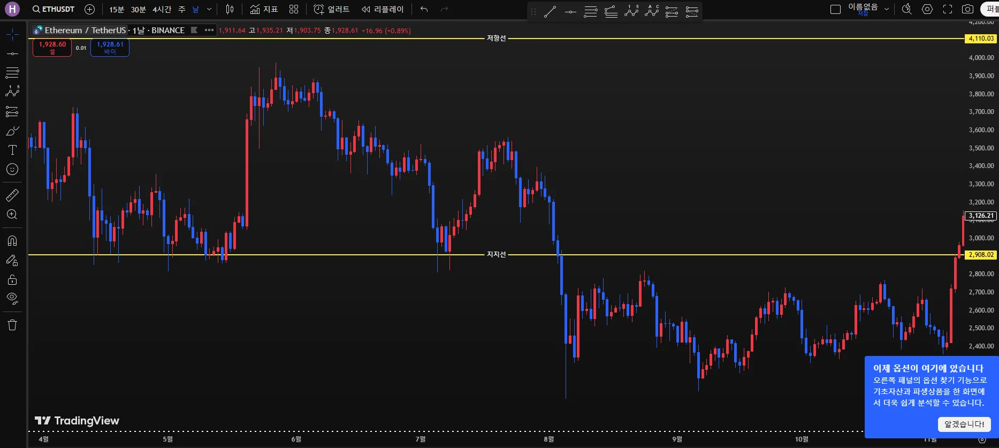Dismiss the popup with 알겠습니다! button
999x448 pixels.
964,424
